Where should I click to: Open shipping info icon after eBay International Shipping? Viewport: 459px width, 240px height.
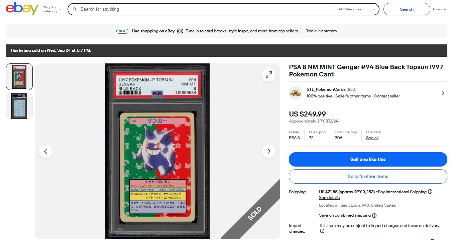point(430,192)
